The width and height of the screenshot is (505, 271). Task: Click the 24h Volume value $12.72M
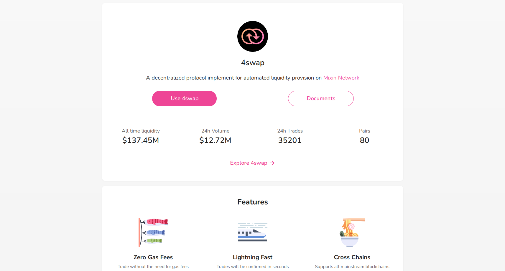click(215, 140)
